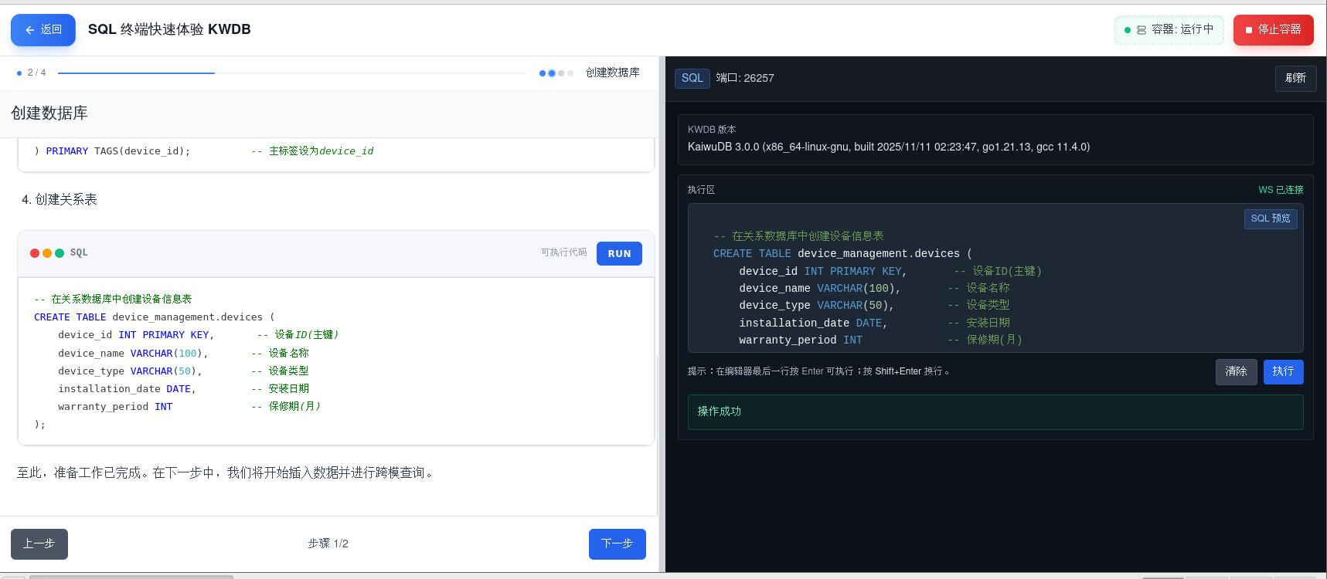Go to the previous step 上一步

click(39, 544)
